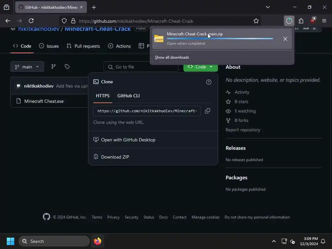Open the Pull requests tab

pos(83,46)
